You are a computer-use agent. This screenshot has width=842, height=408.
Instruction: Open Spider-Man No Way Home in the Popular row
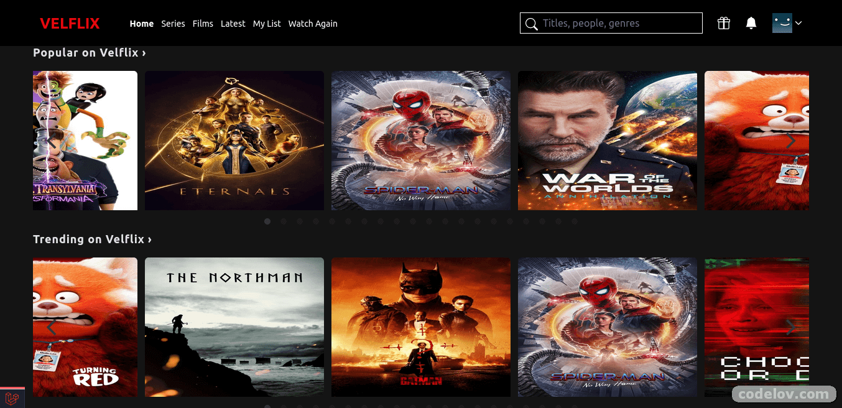[x=421, y=141]
